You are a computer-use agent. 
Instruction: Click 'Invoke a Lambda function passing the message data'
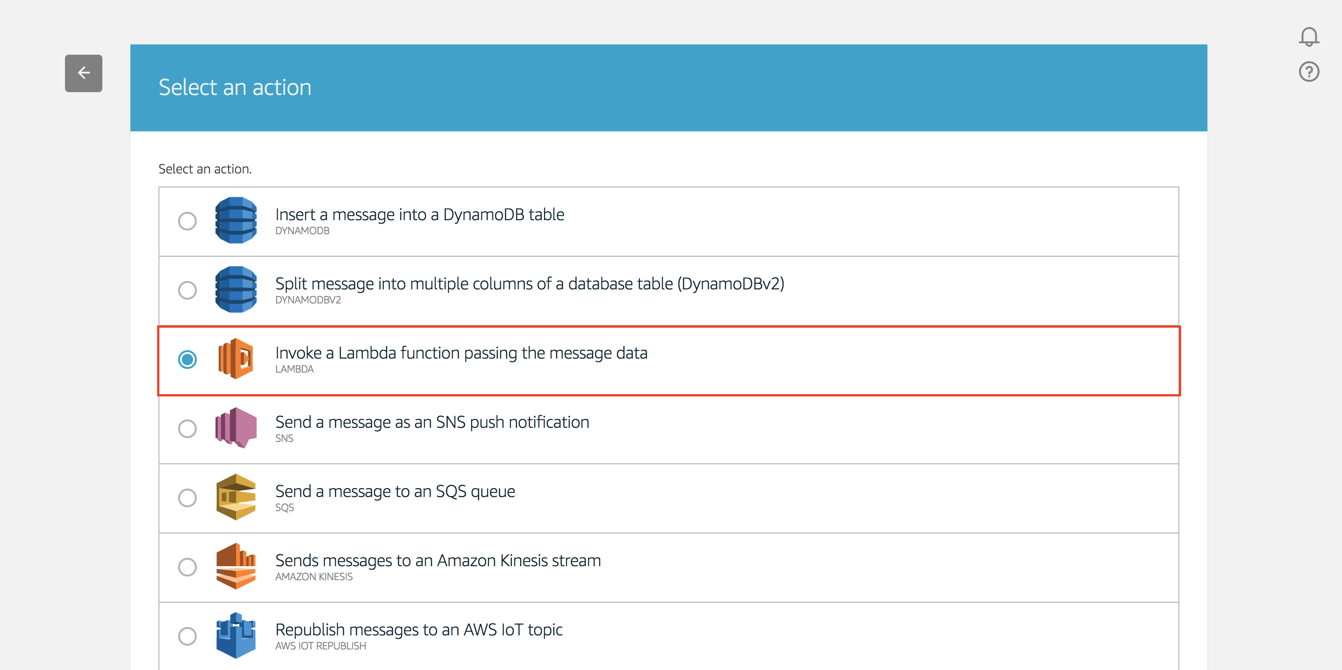(461, 353)
